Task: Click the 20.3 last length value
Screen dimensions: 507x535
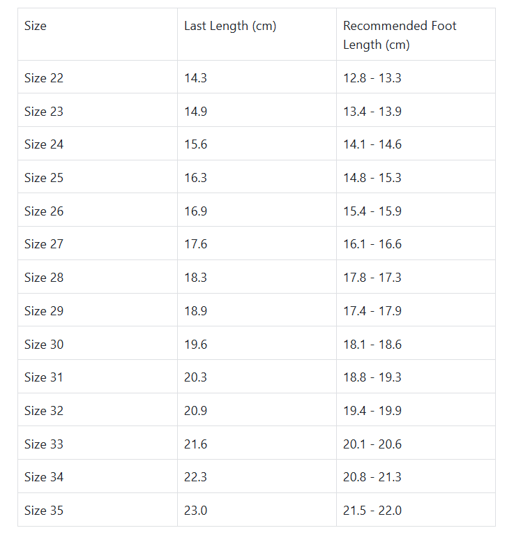Action: (195, 377)
